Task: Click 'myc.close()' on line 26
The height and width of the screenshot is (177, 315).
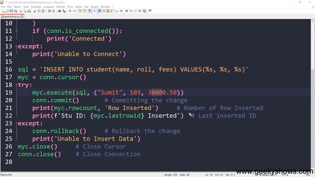Action: [37, 147]
